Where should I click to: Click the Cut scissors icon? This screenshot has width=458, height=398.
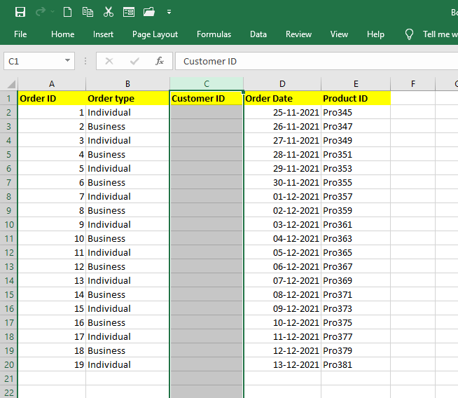tap(108, 12)
